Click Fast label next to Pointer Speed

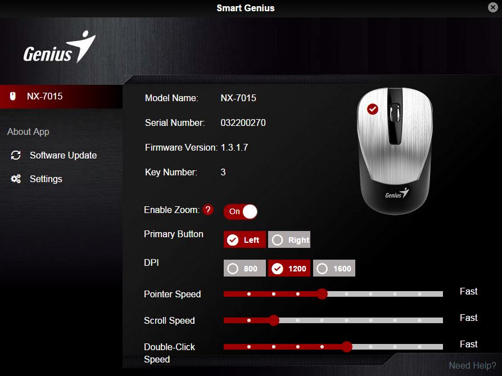click(468, 291)
